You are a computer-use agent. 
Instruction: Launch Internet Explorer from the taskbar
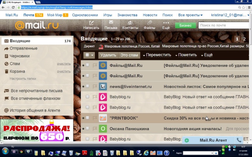146,153
